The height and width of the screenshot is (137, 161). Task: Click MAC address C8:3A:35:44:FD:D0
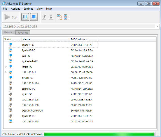click(x=82, y=72)
